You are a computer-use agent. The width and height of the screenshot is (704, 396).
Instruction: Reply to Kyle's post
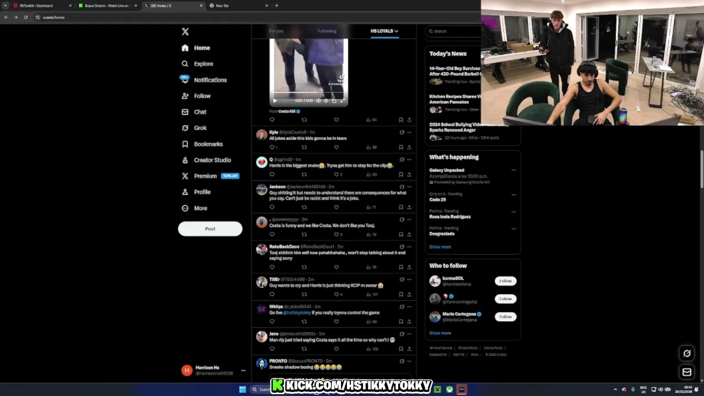click(272, 147)
